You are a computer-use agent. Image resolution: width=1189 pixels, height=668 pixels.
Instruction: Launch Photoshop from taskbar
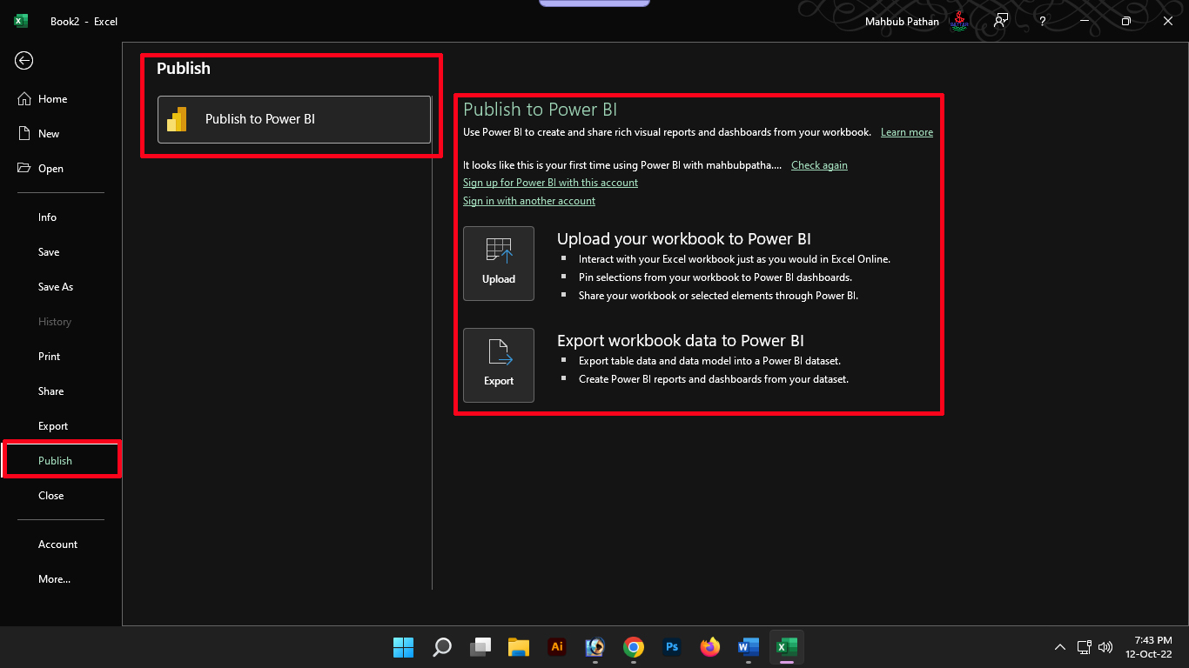point(672,647)
